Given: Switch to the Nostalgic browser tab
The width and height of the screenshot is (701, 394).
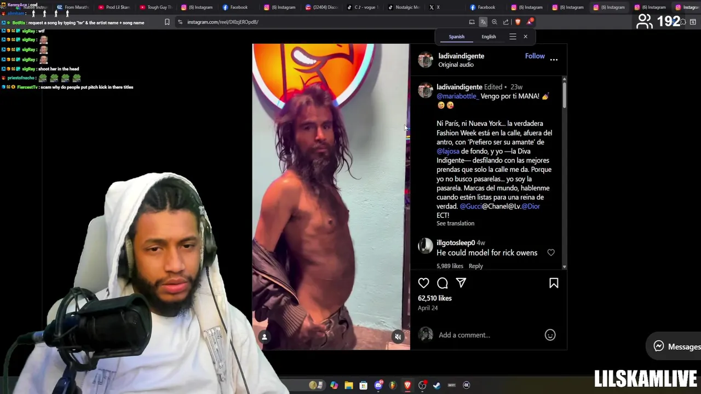Looking at the screenshot, I should [x=404, y=7].
